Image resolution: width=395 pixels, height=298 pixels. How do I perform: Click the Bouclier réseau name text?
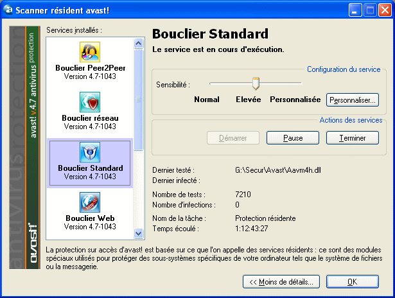(90, 118)
